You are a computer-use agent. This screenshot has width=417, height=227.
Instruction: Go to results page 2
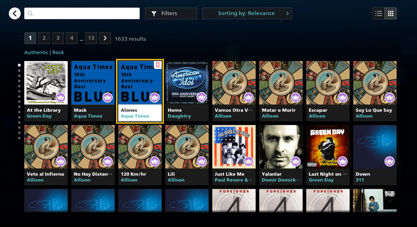coord(44,38)
